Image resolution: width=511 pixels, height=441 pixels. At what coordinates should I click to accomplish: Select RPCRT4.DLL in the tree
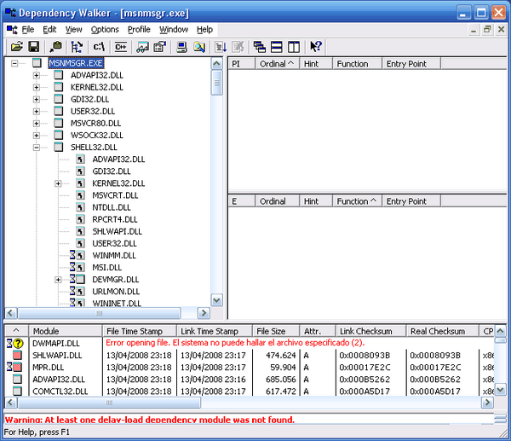[115, 219]
